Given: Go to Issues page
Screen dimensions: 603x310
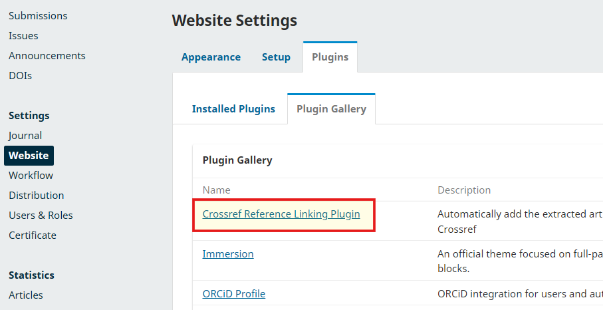Looking at the screenshot, I should tap(23, 36).
